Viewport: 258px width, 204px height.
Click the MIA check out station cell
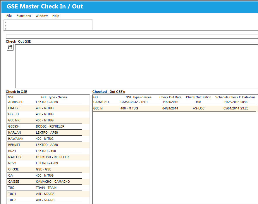point(199,102)
